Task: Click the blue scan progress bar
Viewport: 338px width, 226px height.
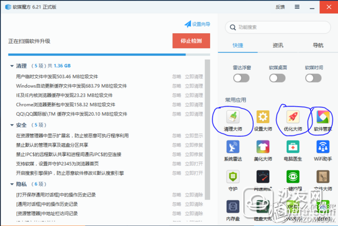Action: click(97, 55)
